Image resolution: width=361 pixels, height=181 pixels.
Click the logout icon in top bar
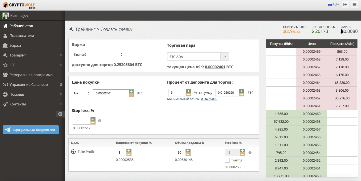(345, 5)
